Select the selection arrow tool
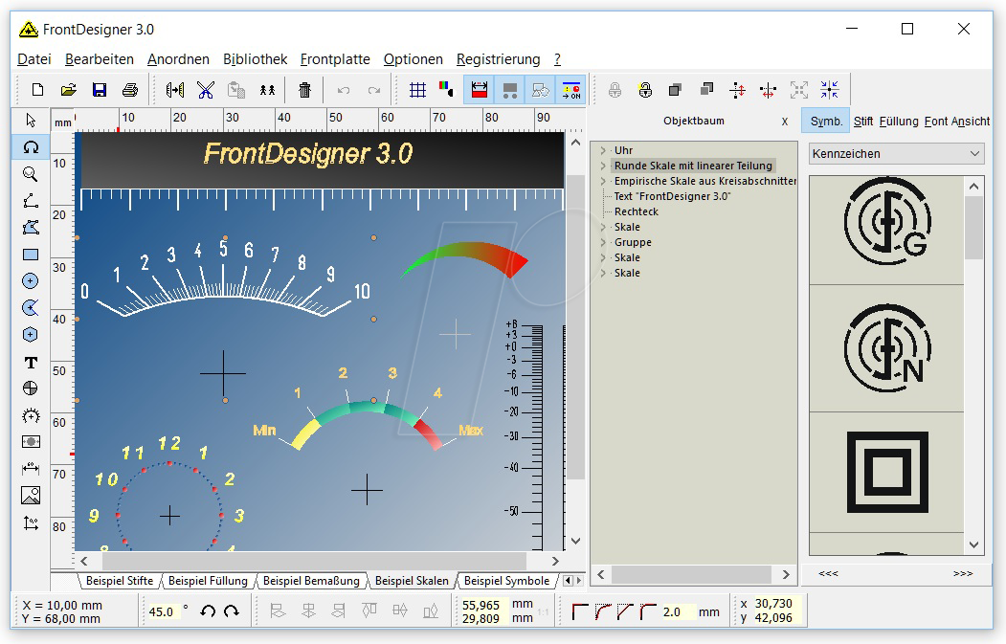 click(x=30, y=120)
